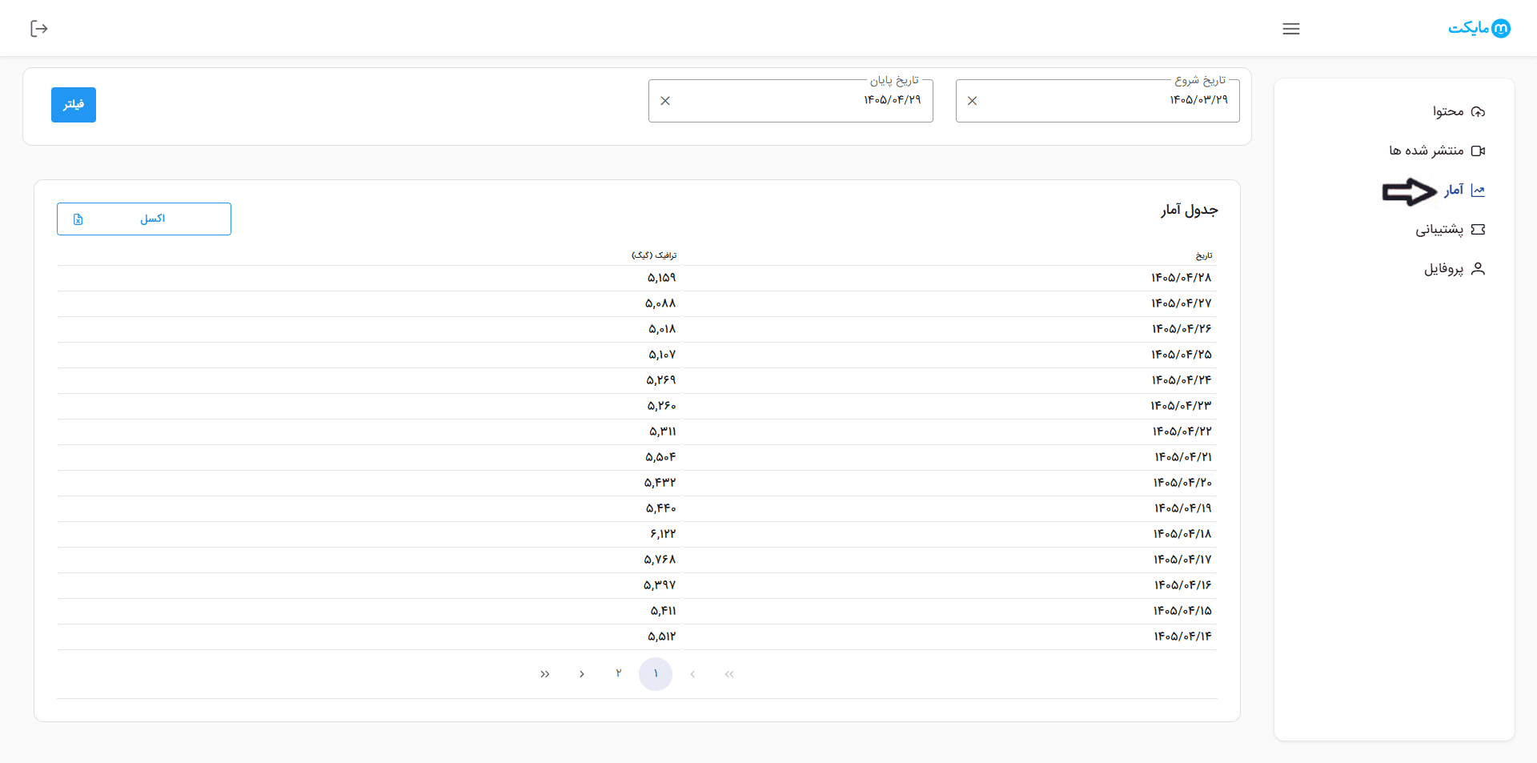Toggle the hamburger menu icon
This screenshot has height=763, width=1537.
click(1291, 29)
